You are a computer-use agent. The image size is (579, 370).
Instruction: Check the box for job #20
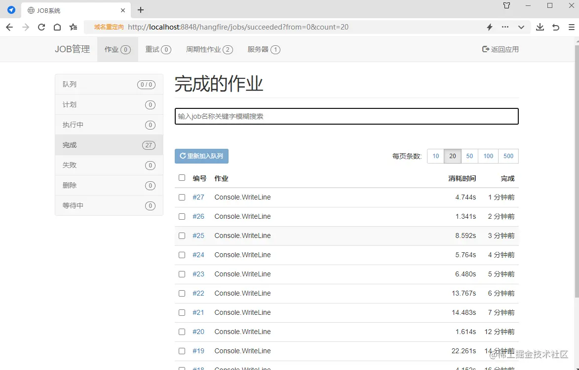[182, 332]
